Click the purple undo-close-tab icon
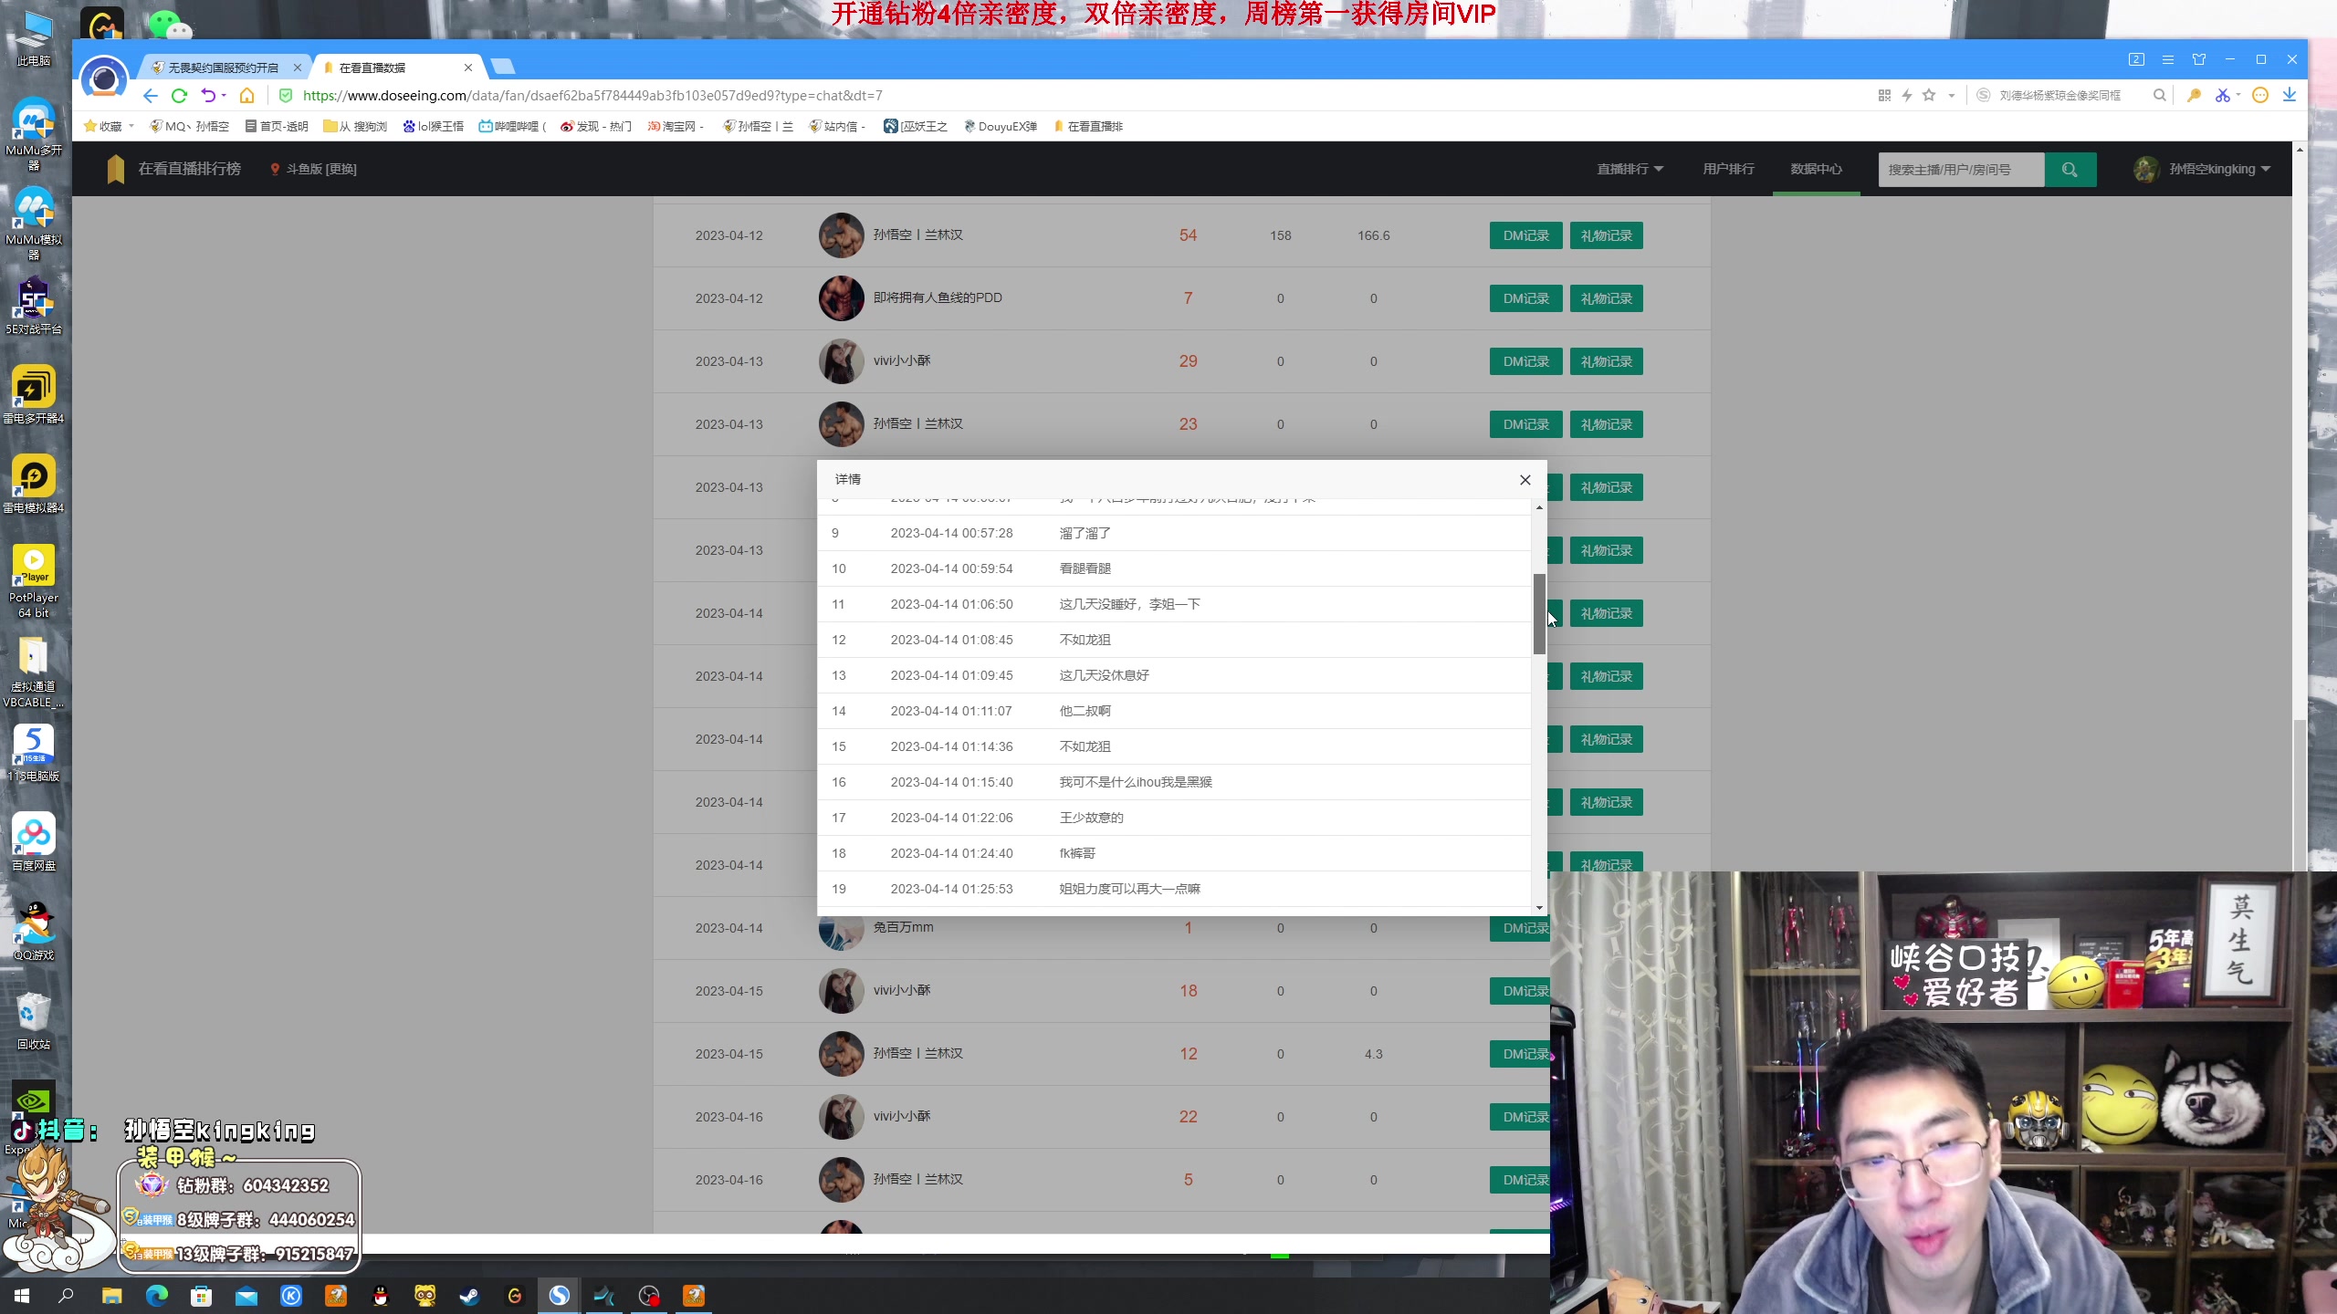This screenshot has width=2337, height=1314. click(x=208, y=96)
